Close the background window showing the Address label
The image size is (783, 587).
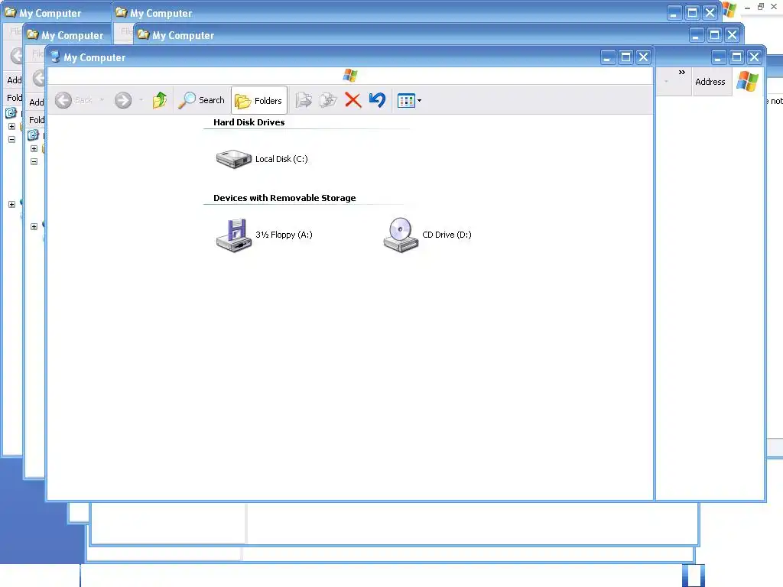click(755, 57)
